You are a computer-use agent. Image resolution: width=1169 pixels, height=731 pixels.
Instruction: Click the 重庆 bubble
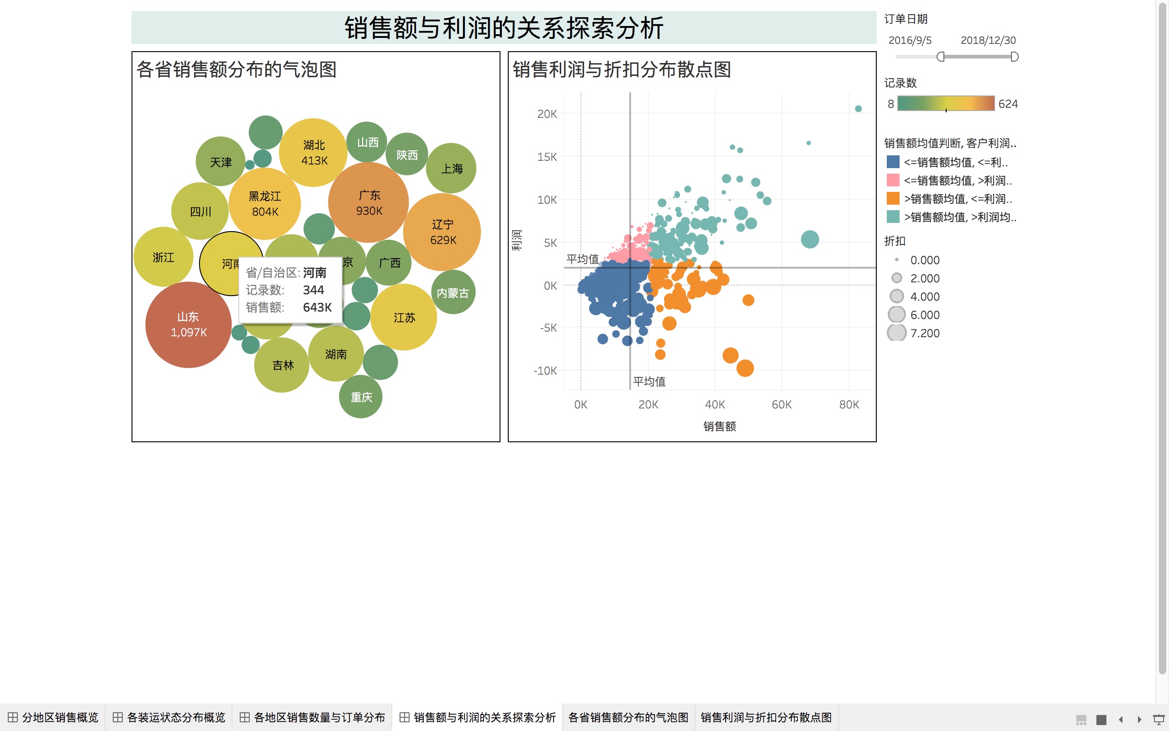tap(361, 397)
